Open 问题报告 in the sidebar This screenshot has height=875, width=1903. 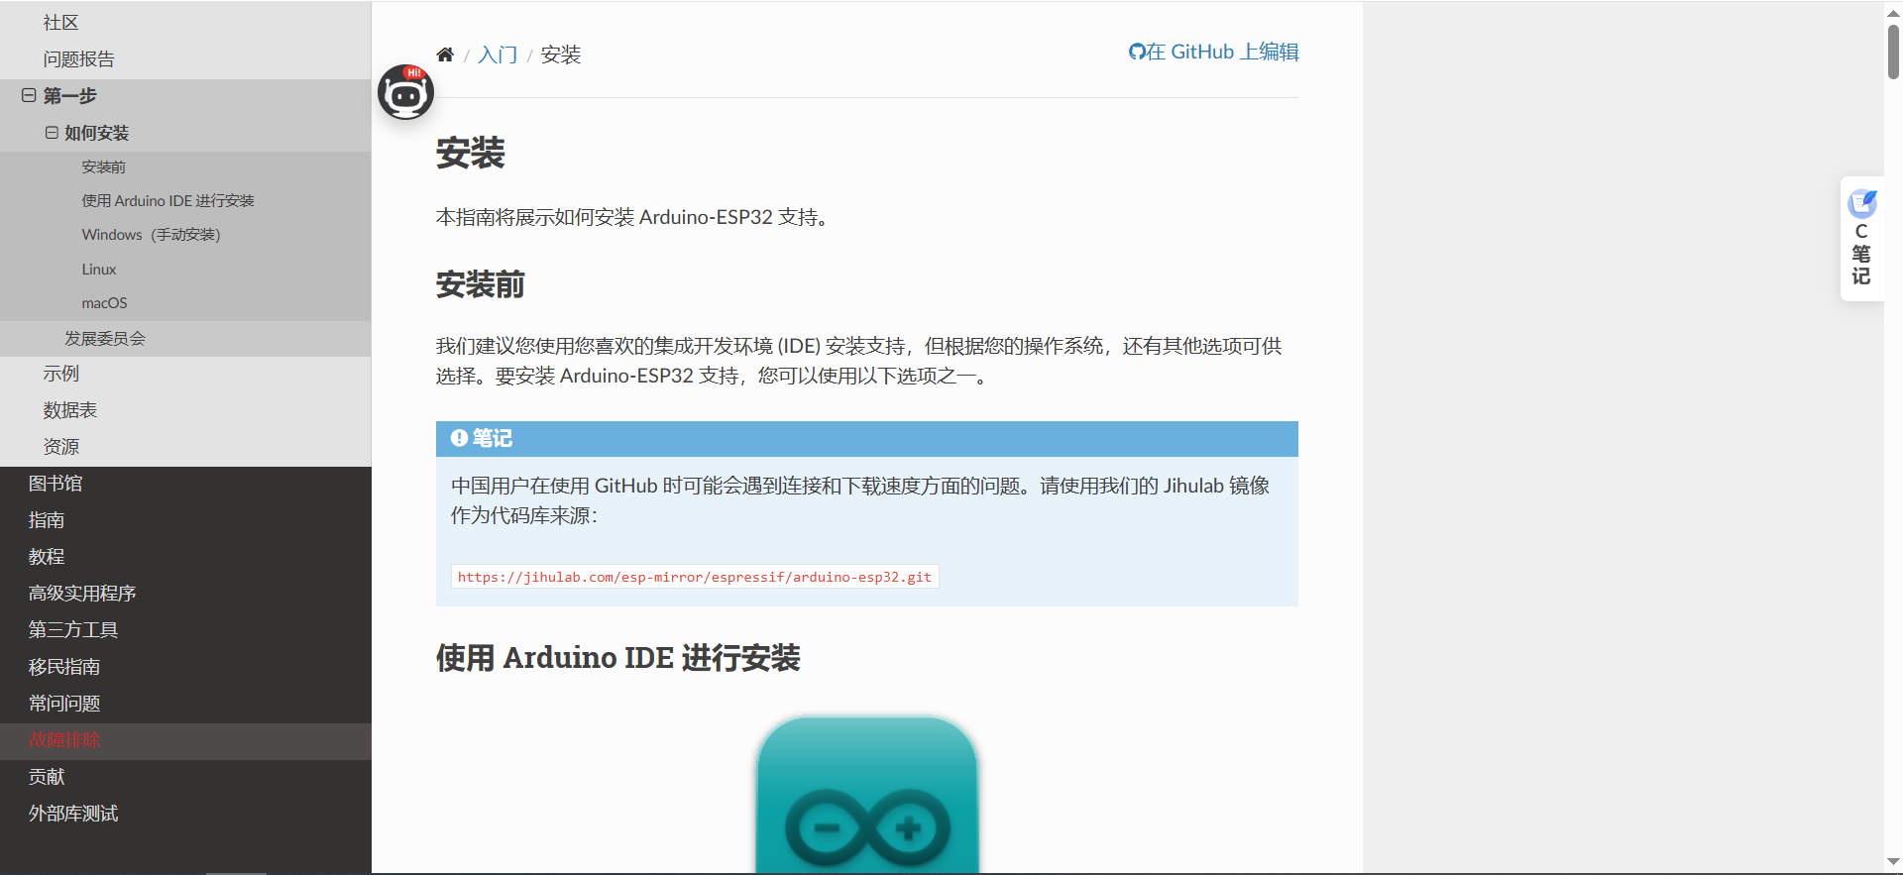click(x=78, y=58)
